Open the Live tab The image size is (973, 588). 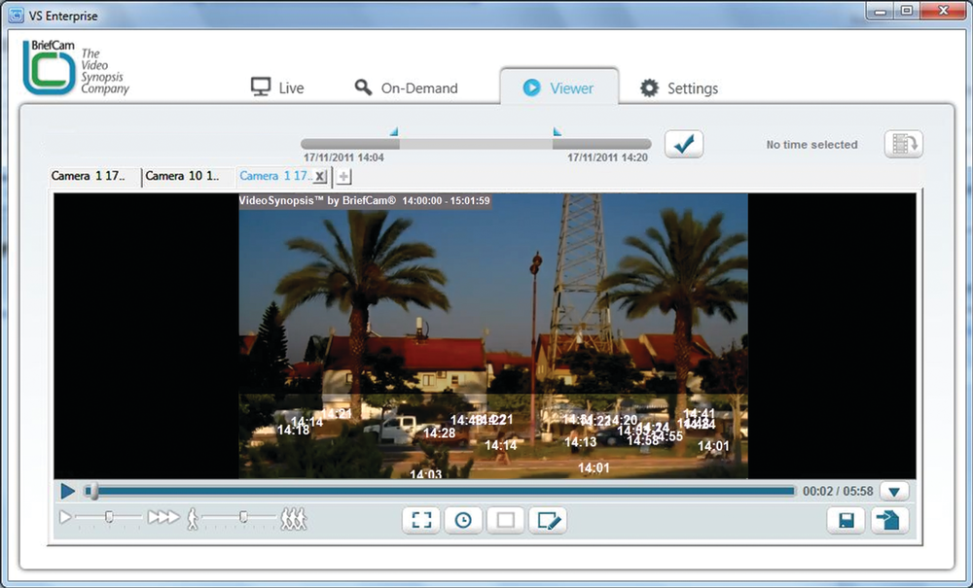point(278,87)
